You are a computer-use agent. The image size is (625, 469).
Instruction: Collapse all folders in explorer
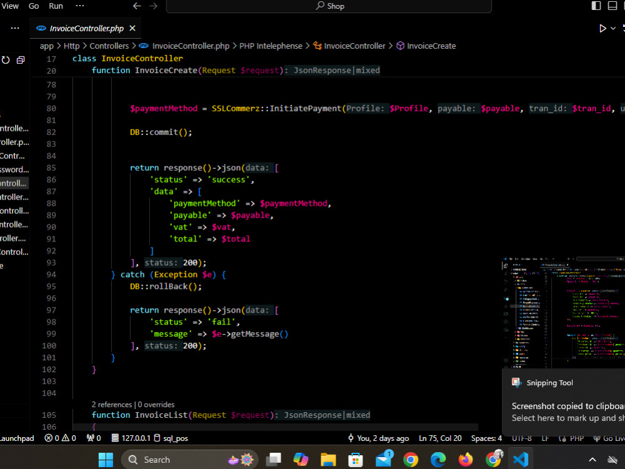click(x=21, y=60)
